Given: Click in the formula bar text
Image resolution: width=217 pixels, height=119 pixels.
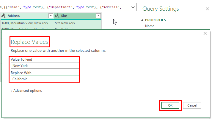Looking at the screenshot, I should tap(61, 7).
